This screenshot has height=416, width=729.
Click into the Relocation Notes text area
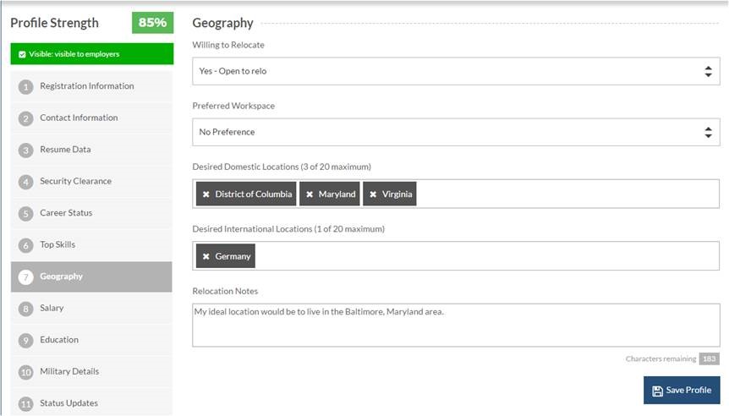pyautogui.click(x=456, y=326)
